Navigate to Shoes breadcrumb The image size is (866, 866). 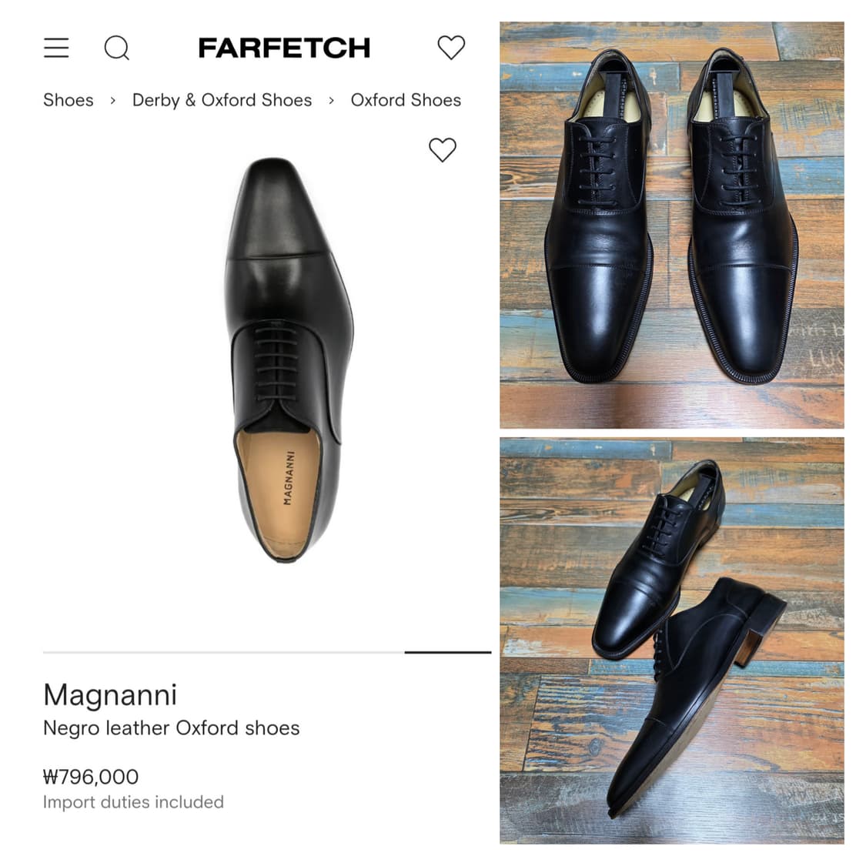tap(68, 100)
